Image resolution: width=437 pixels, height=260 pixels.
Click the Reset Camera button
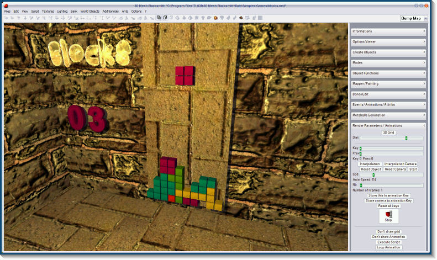coord(395,169)
